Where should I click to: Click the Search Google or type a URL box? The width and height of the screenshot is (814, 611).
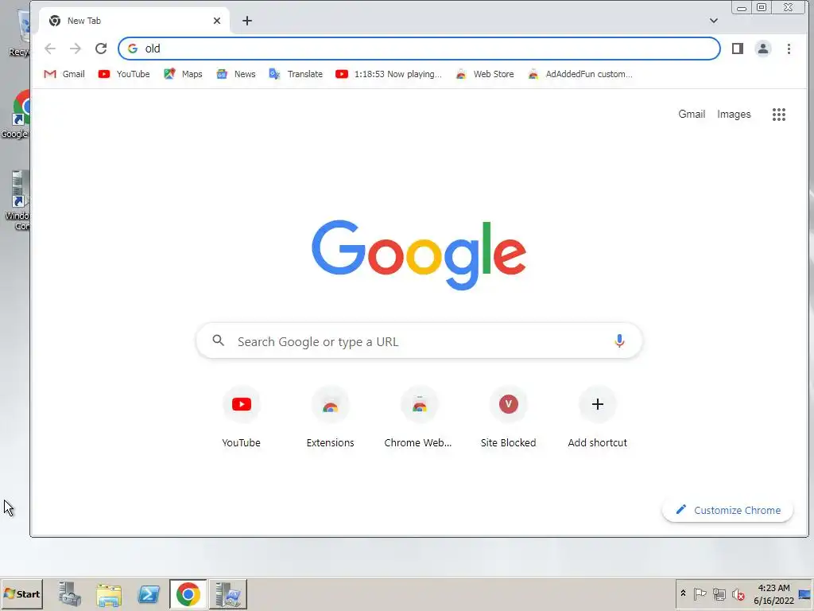pos(419,341)
